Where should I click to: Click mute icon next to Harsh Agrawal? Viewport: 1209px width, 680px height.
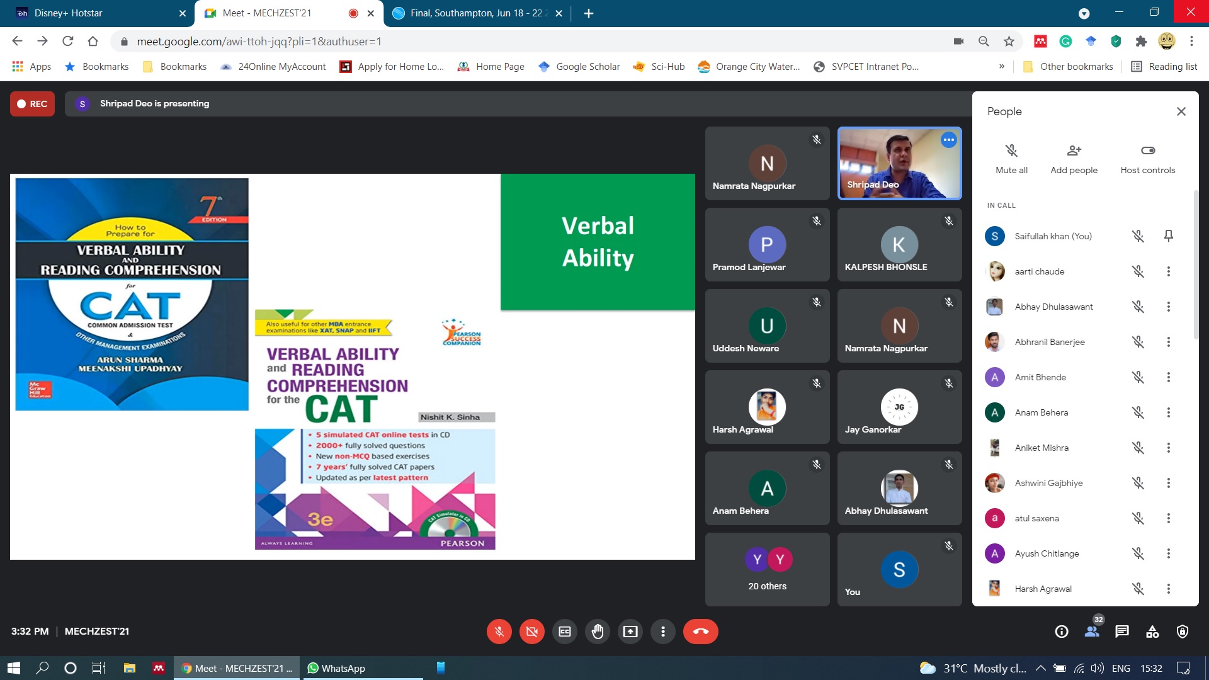tap(1138, 589)
